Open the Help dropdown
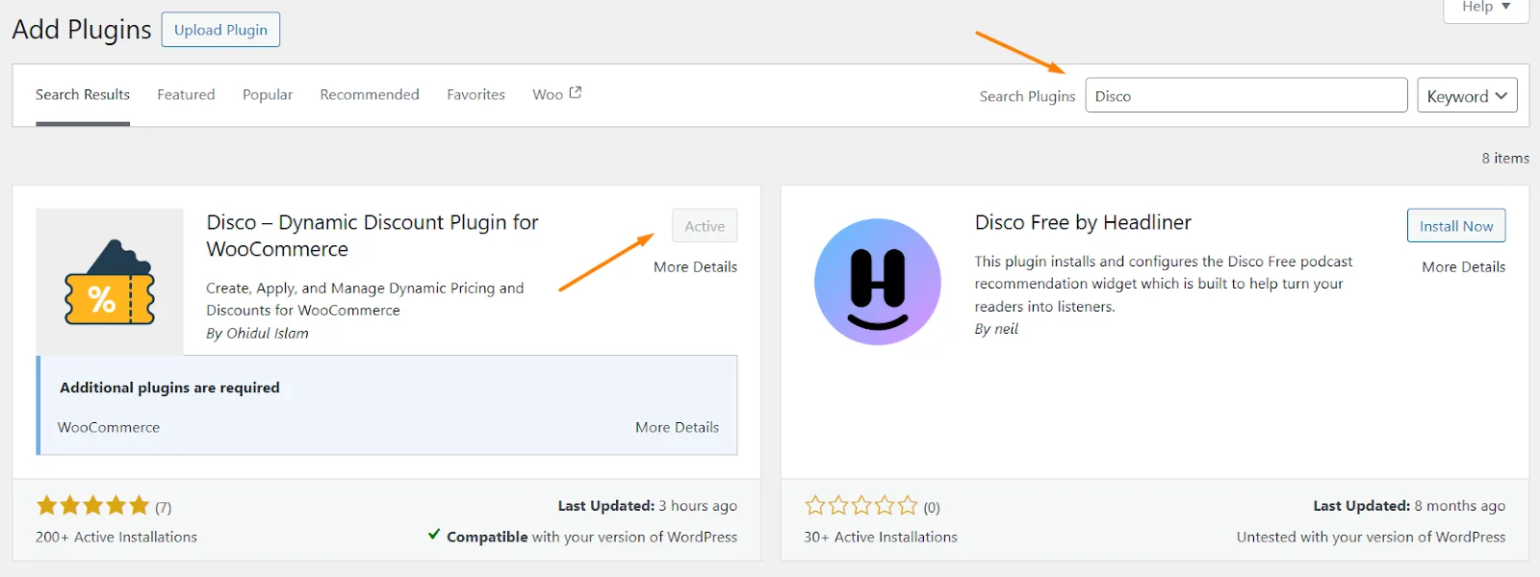Viewport: 1540px width, 577px height. point(1486,8)
